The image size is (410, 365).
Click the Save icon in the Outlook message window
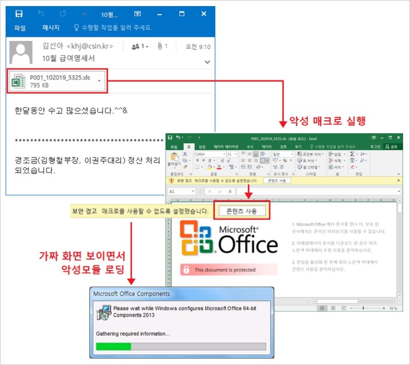tap(19, 14)
